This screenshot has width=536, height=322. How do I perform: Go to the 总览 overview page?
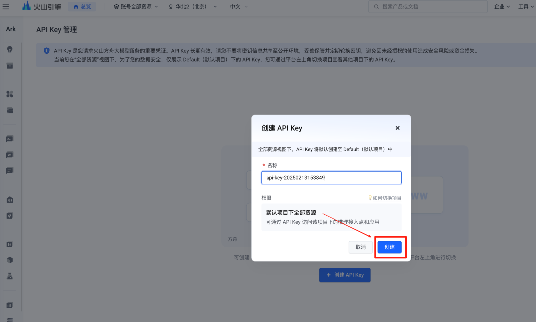(82, 7)
